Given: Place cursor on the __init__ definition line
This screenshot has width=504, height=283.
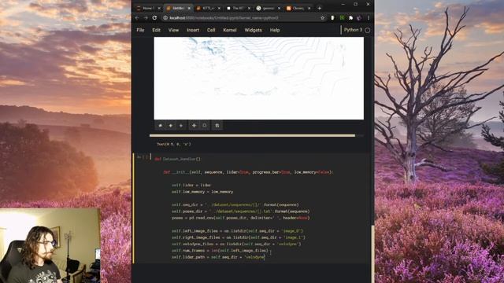Looking at the screenshot, I should click(248, 172).
